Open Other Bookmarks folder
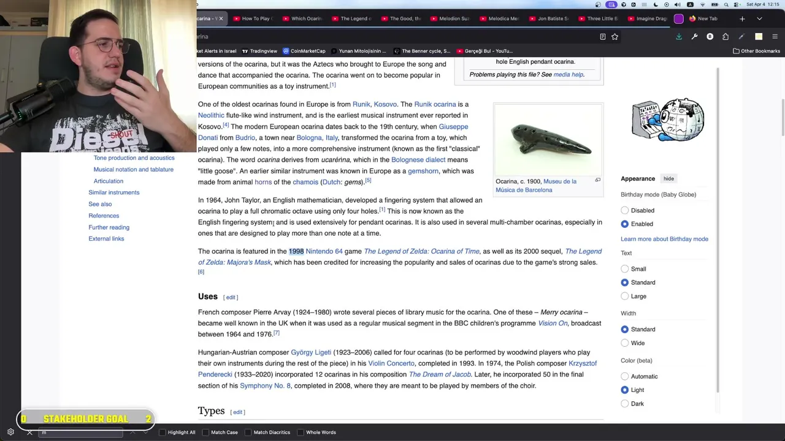Viewport: 785px width, 441px height. [756, 51]
